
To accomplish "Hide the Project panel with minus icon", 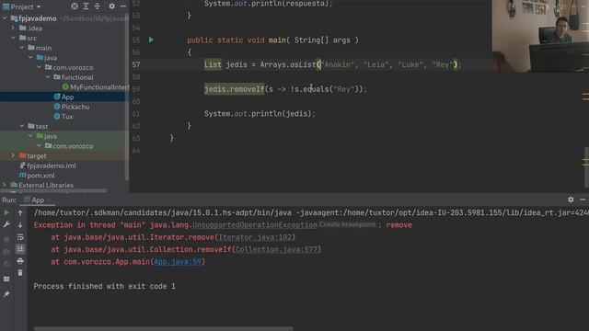I will tap(123, 6).
